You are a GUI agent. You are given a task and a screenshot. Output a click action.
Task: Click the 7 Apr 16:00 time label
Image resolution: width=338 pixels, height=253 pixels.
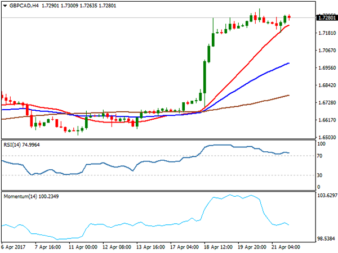[48, 247]
